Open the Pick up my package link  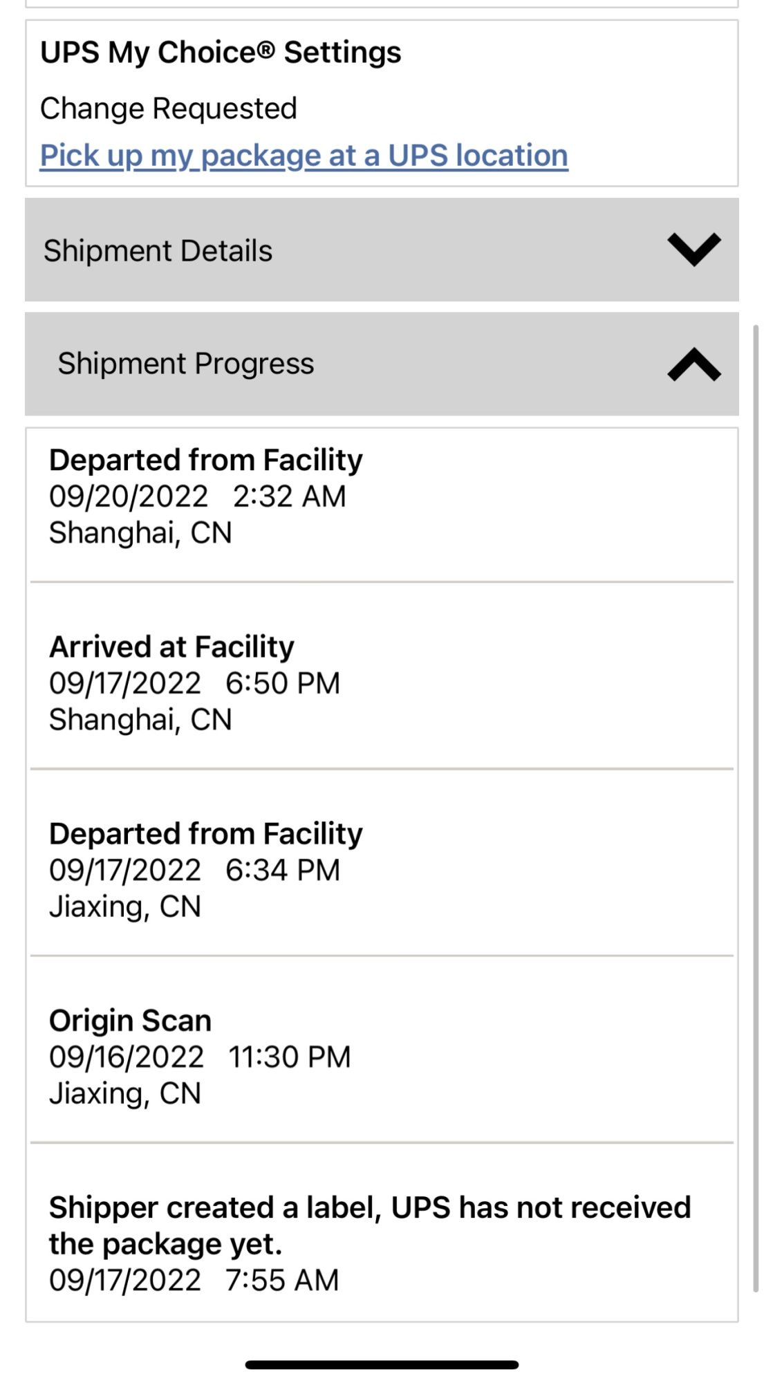pyautogui.click(x=304, y=156)
